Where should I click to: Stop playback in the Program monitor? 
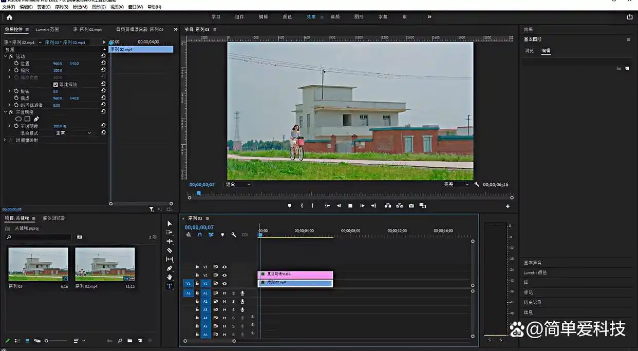(350, 206)
